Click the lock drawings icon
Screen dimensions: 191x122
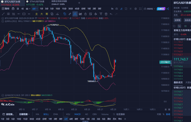tap(85, 14)
